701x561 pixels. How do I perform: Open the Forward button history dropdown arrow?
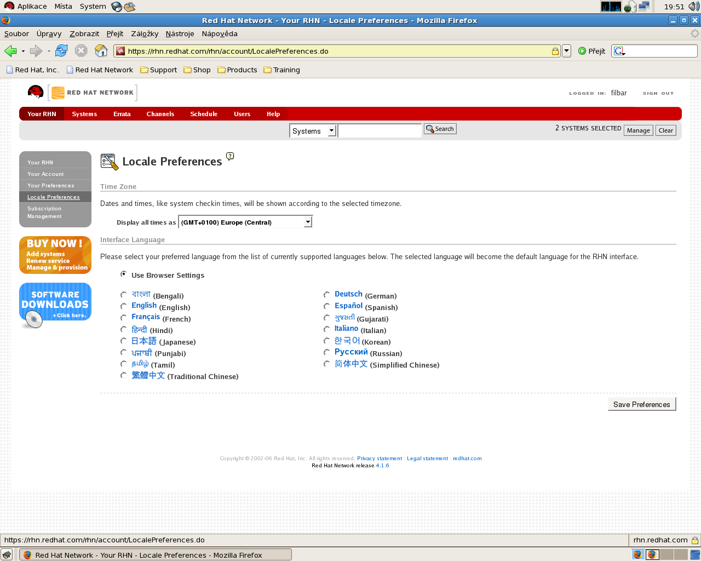[x=49, y=51]
